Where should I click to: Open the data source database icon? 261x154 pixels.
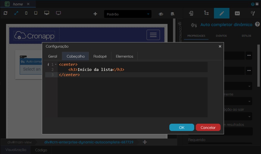point(172,14)
